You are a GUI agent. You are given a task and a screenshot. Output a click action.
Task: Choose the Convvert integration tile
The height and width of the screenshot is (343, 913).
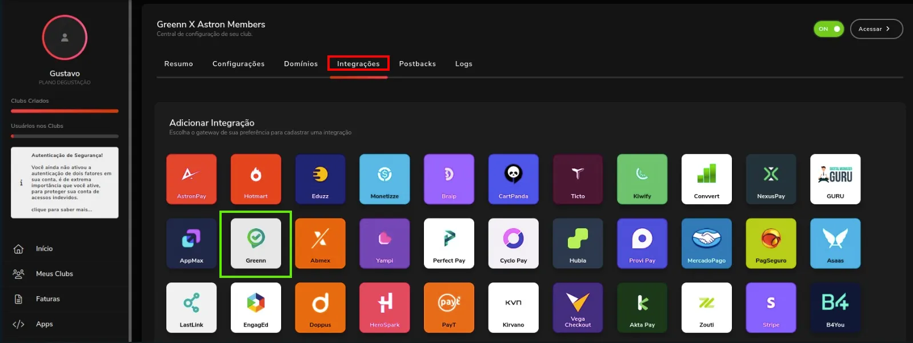707,179
